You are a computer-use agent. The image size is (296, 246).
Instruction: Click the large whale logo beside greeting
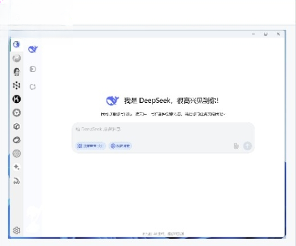pyautogui.click(x=113, y=101)
